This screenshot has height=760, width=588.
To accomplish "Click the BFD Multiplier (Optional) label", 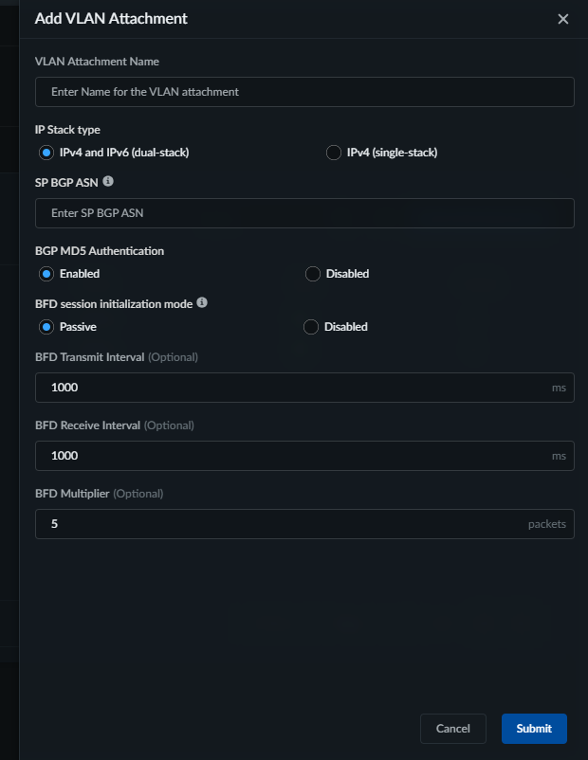I will point(99,494).
